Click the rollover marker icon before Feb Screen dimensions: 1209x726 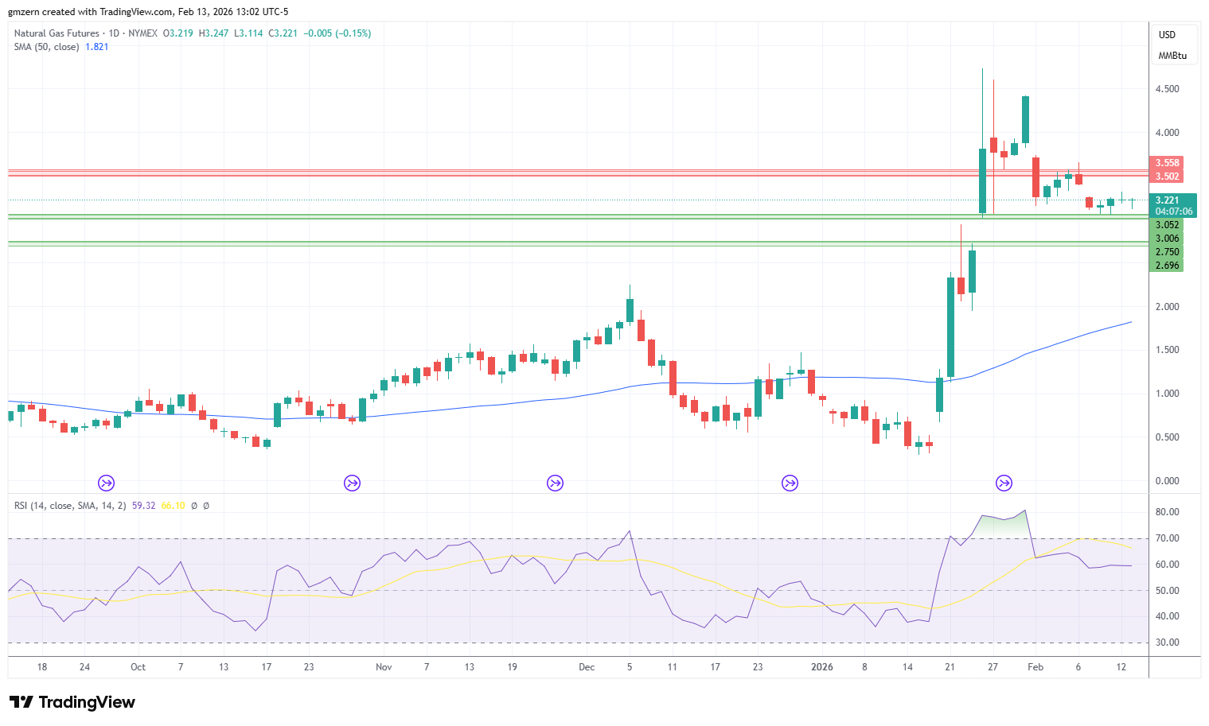pos(1004,483)
